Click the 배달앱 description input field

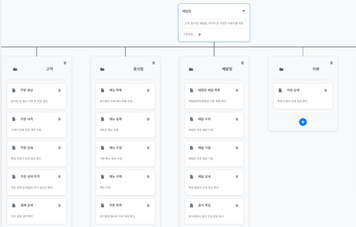(x=214, y=23)
